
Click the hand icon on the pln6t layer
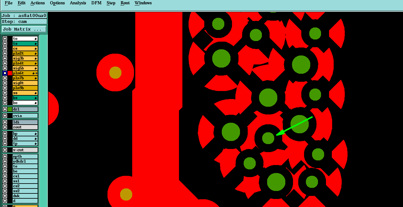(34, 73)
